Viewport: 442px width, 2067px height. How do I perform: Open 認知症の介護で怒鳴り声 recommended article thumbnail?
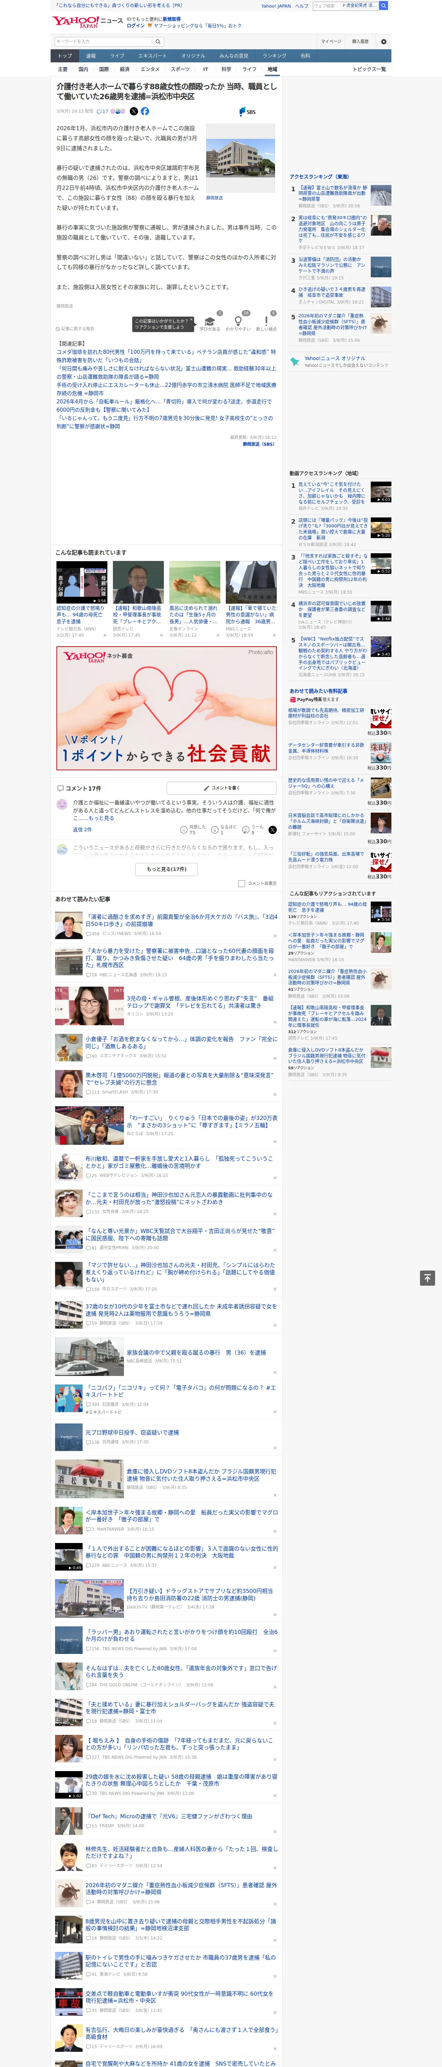82,583
